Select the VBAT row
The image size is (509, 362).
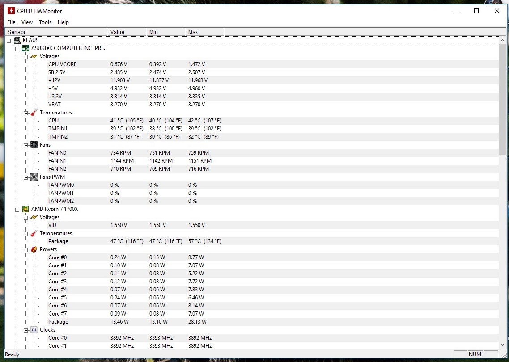[273, 105]
